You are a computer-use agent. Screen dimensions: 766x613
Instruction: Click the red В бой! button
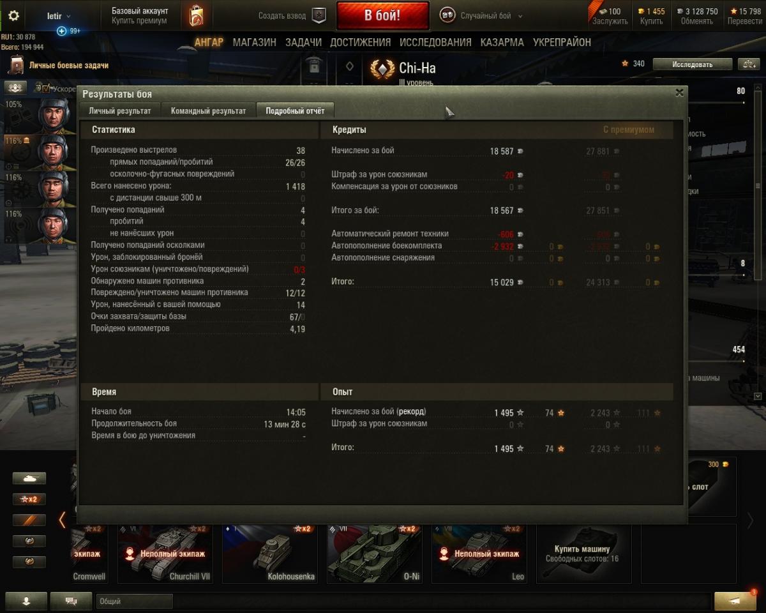[382, 16]
